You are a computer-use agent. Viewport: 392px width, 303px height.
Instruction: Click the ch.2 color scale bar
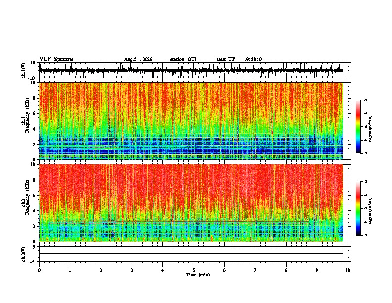(358, 208)
